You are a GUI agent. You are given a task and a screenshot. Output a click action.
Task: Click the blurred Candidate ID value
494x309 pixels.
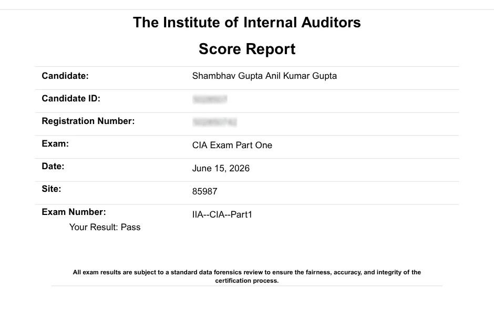pyautogui.click(x=210, y=99)
